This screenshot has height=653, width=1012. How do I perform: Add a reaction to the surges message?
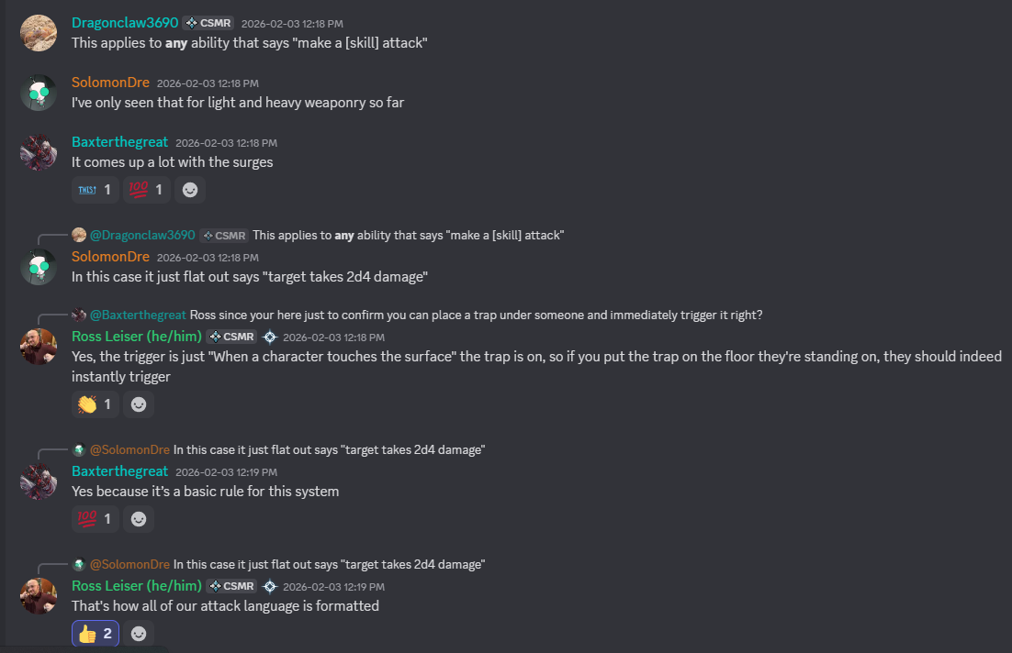[x=190, y=190]
